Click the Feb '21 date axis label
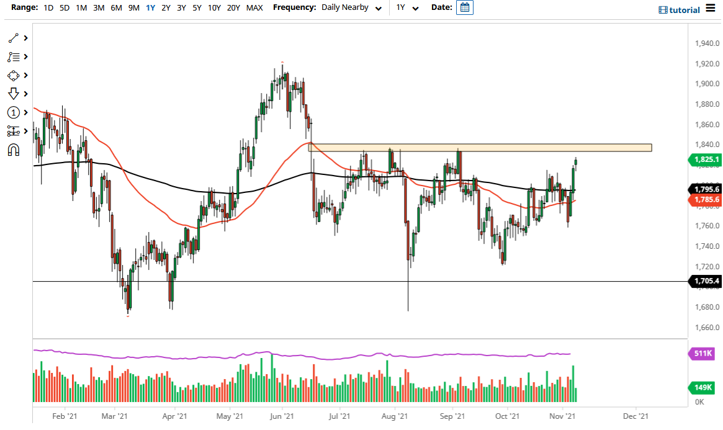 point(65,416)
